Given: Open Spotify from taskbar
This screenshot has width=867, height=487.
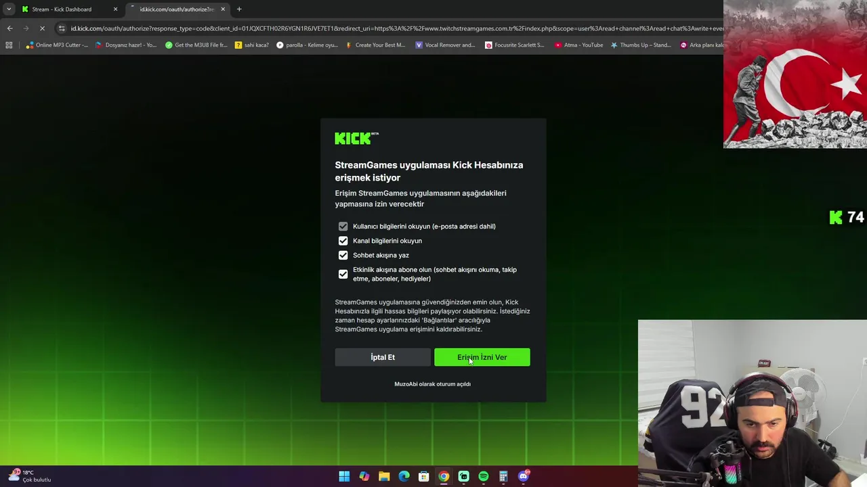Looking at the screenshot, I should (484, 477).
